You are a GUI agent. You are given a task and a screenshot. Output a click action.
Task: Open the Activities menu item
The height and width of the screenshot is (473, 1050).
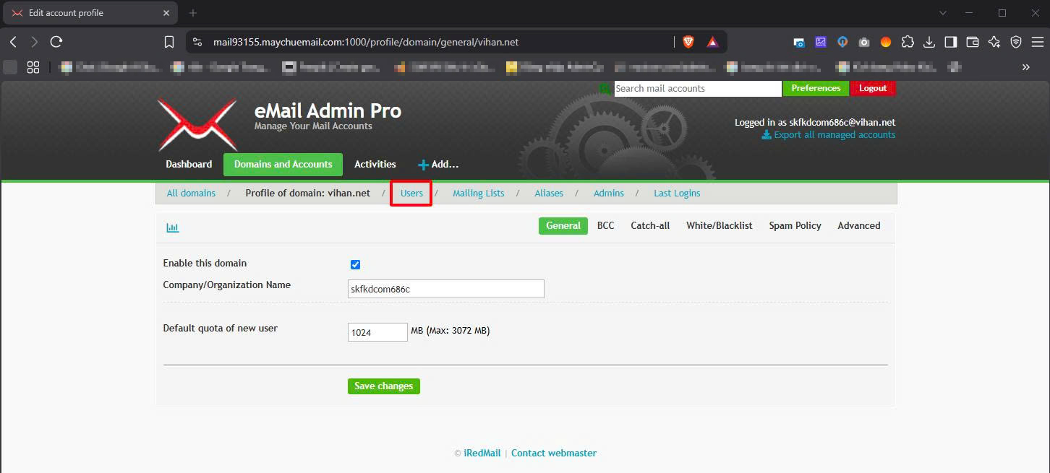tap(375, 164)
